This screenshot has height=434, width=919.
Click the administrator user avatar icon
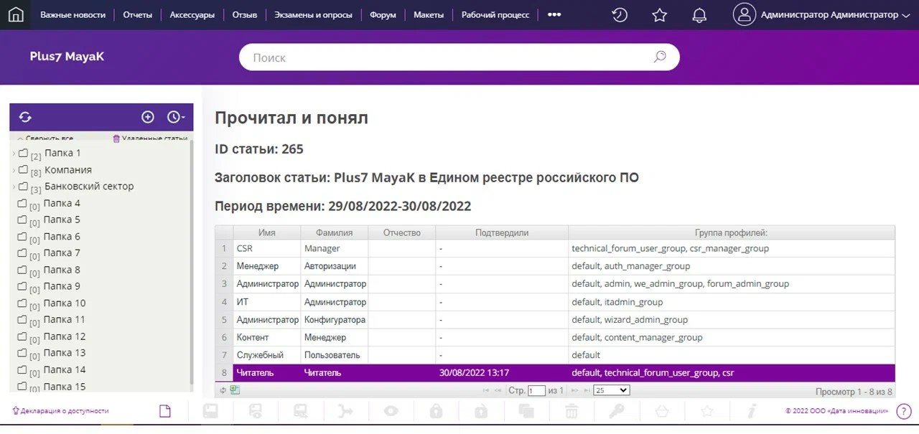[745, 14]
